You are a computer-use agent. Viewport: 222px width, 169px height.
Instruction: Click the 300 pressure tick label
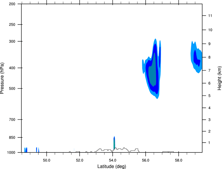pyautogui.click(x=12, y=41)
